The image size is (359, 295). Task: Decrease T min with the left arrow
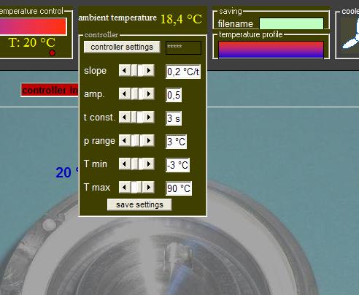click(125, 164)
